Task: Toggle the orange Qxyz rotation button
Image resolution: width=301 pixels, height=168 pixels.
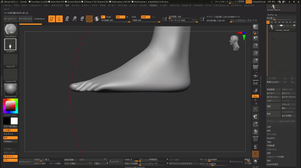Action: (x=255, y=96)
